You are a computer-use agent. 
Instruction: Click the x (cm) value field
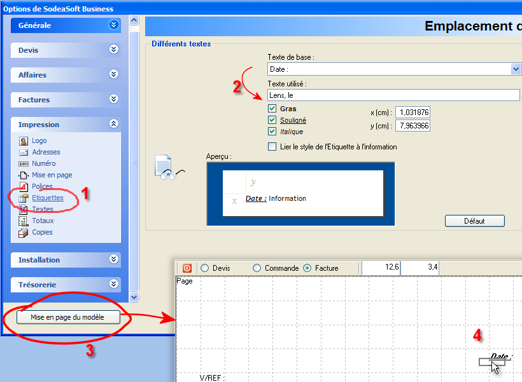coord(413,113)
